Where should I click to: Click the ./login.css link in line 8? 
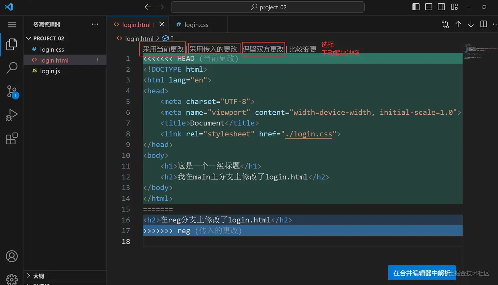pyautogui.click(x=309, y=134)
